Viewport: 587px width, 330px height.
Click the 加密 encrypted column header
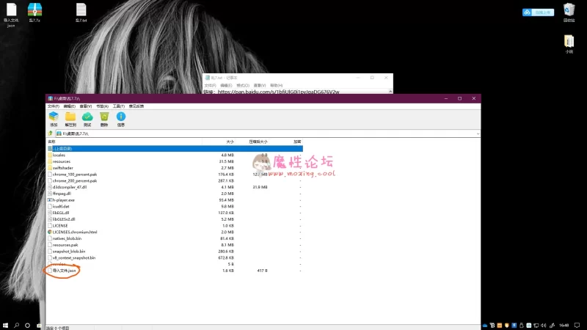coord(297,142)
